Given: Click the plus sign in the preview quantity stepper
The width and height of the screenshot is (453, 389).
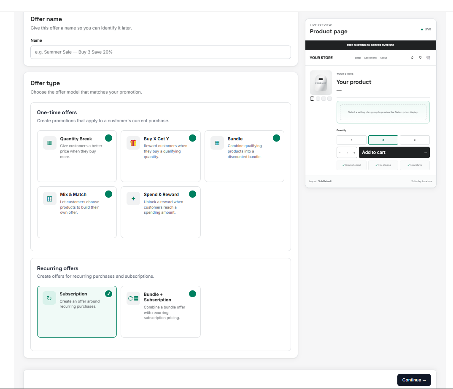Looking at the screenshot, I should [354, 153].
